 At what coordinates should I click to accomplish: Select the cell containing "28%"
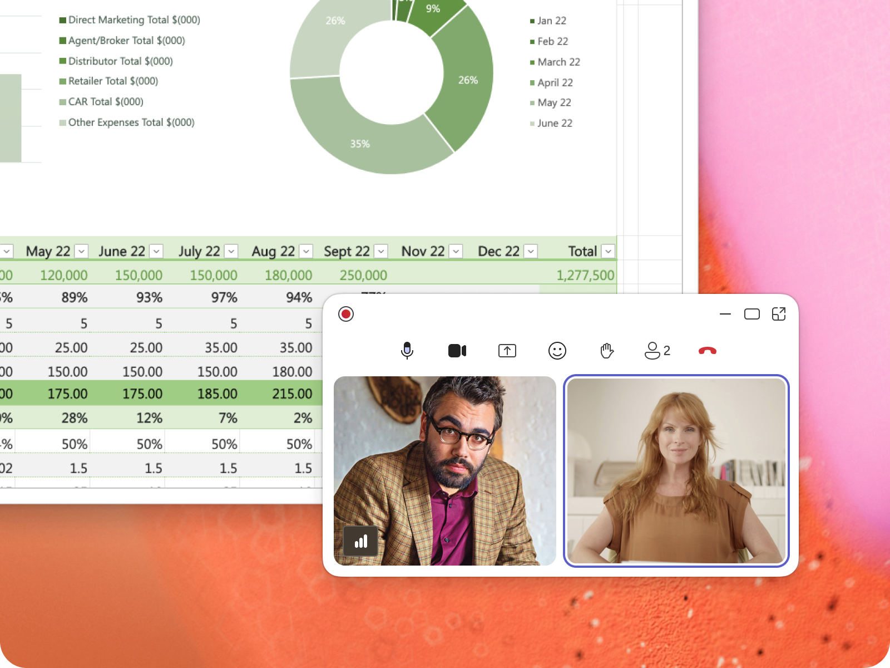(x=75, y=418)
